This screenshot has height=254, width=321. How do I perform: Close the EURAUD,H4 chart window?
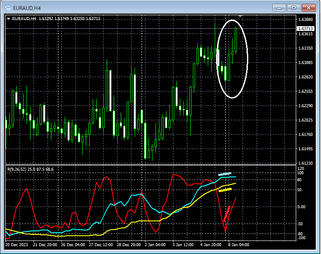[309, 8]
